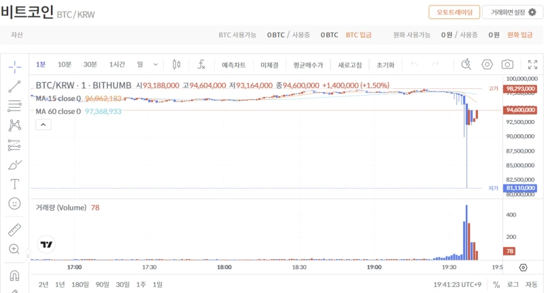
Task: Select the trend line drawing tool
Action: point(14,85)
